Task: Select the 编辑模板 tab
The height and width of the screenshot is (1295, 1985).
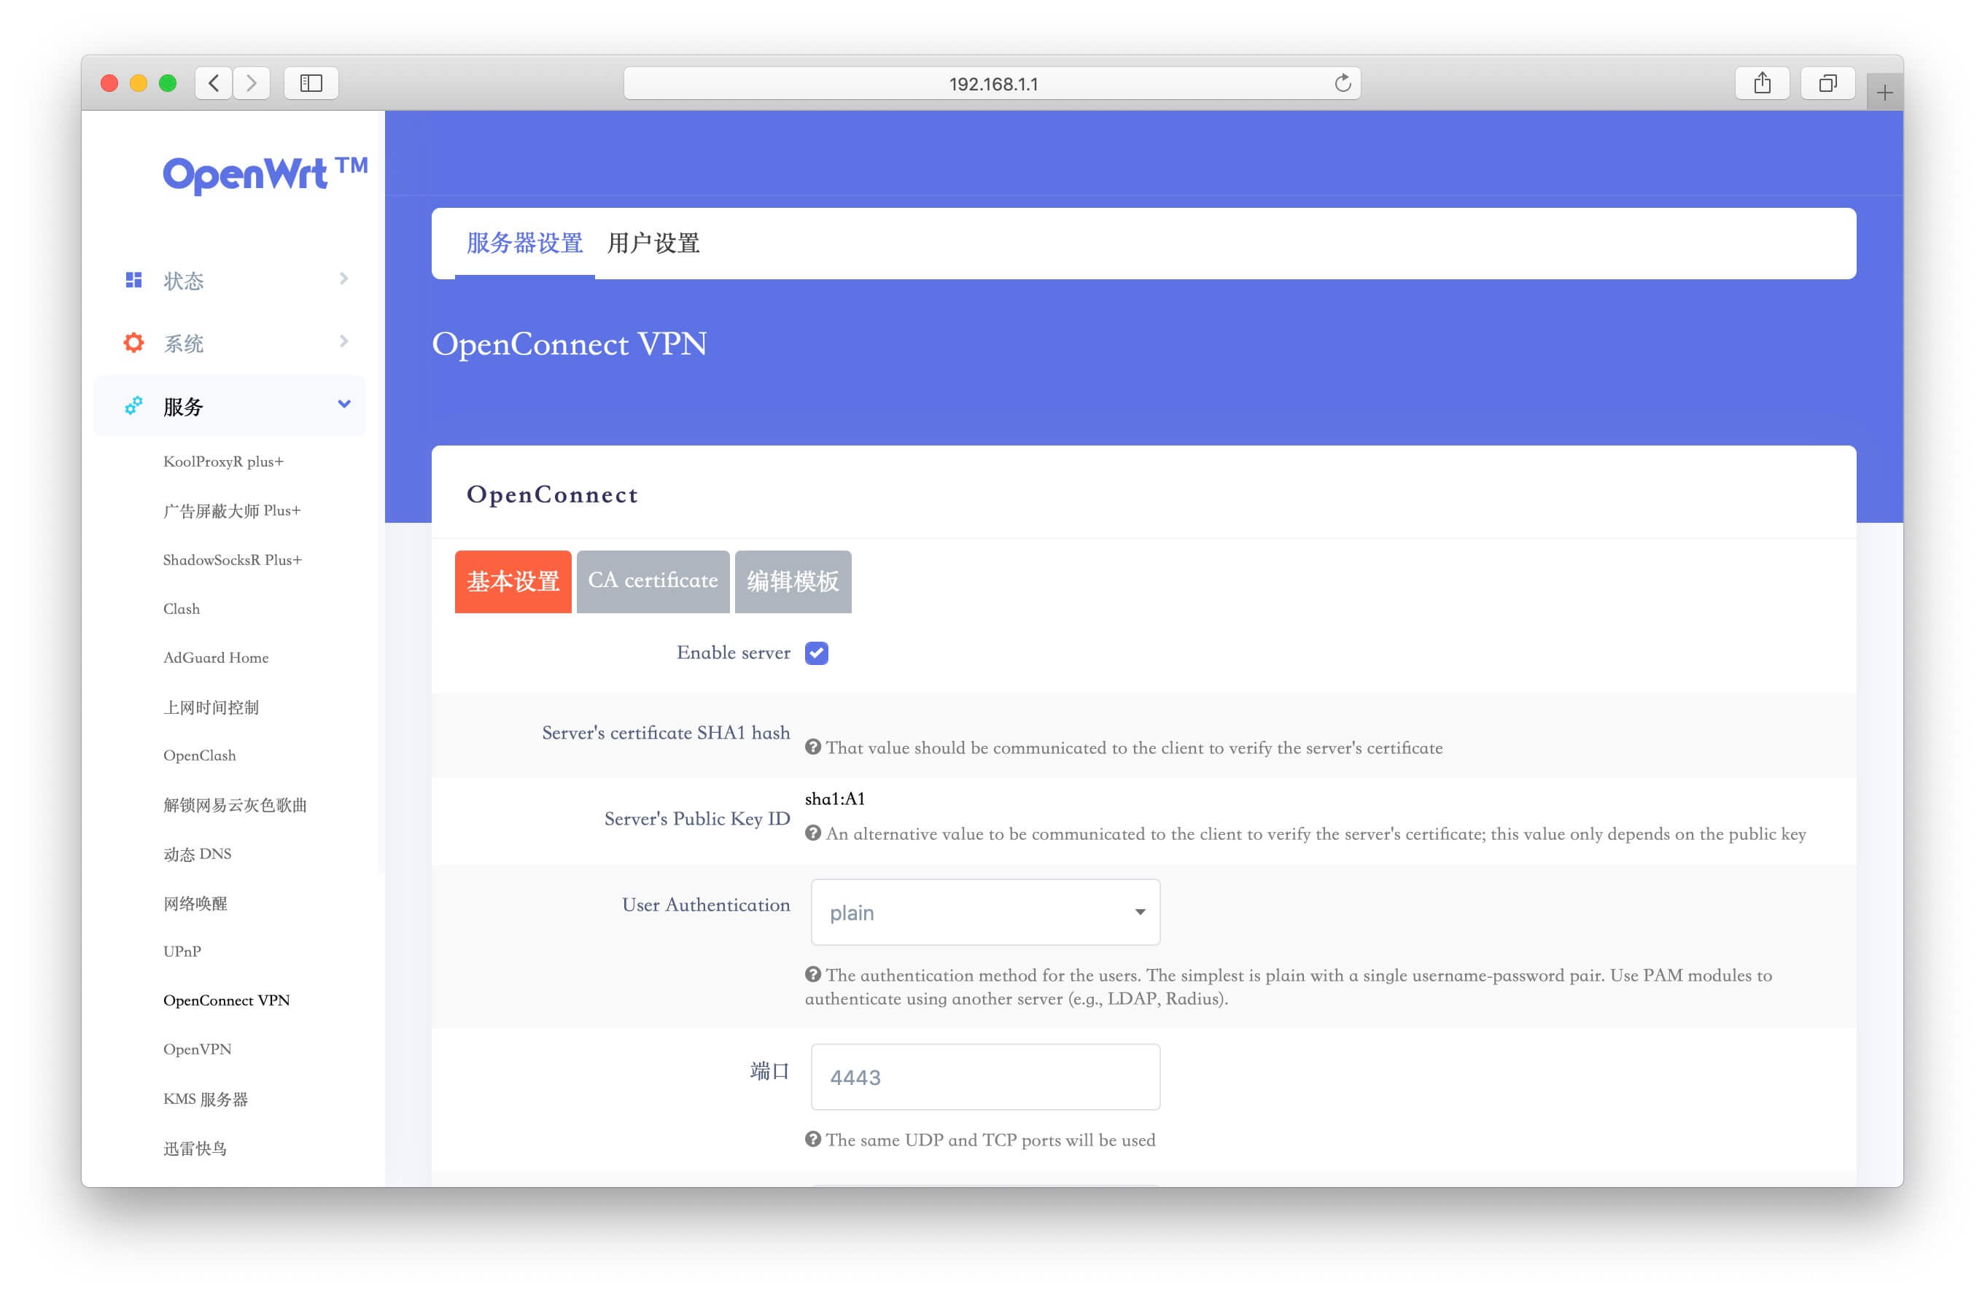Action: 793,580
